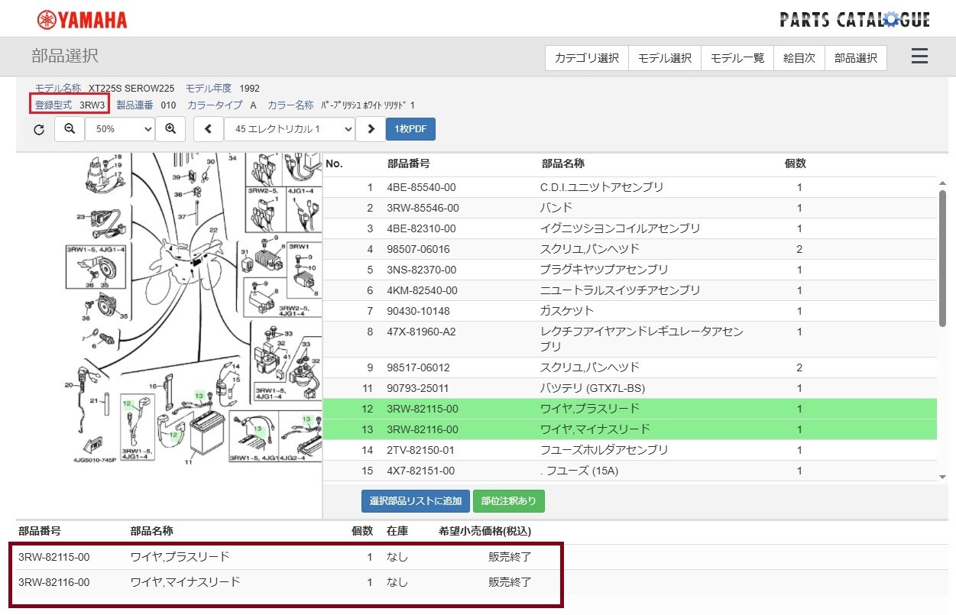The width and height of the screenshot is (956, 615).
Task: Open the 絵目次 tab
Action: pos(799,58)
